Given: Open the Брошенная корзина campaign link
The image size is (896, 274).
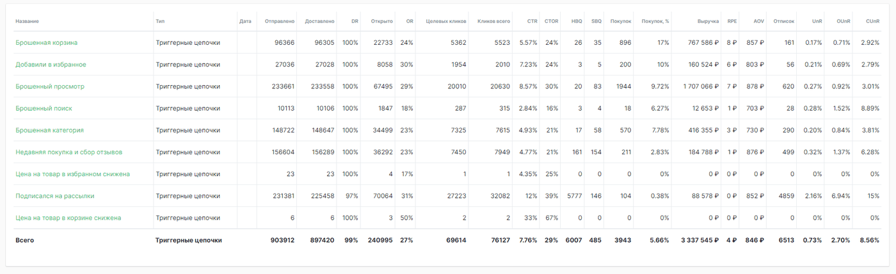Looking at the screenshot, I should pyautogui.click(x=47, y=43).
